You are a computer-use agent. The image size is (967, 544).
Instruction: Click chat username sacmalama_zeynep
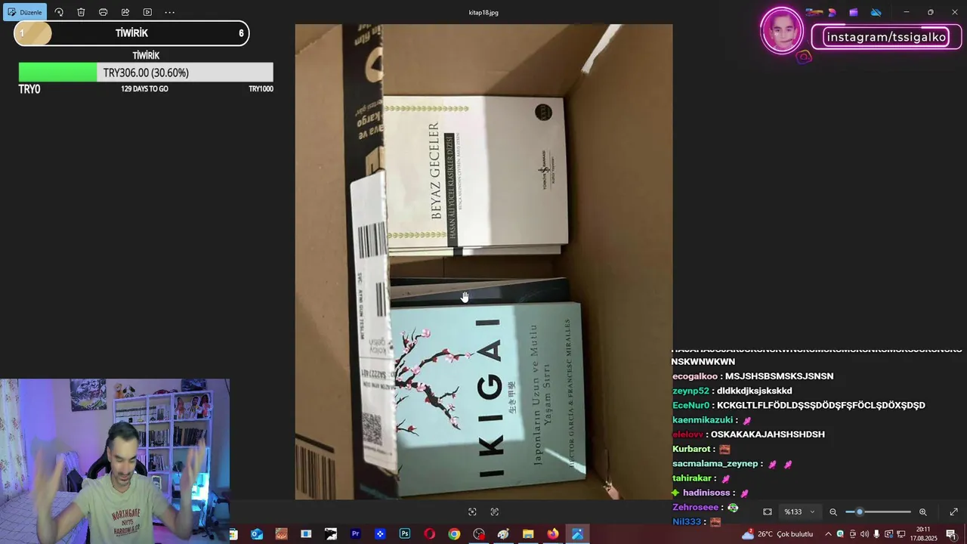tap(715, 463)
